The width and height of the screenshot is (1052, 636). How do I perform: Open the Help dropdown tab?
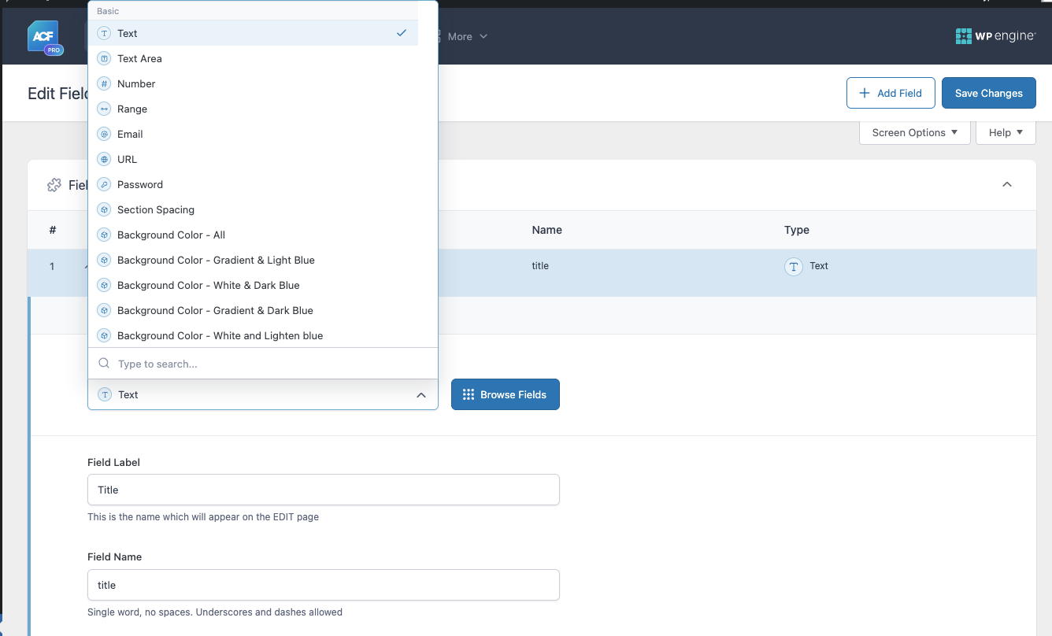point(1006,132)
